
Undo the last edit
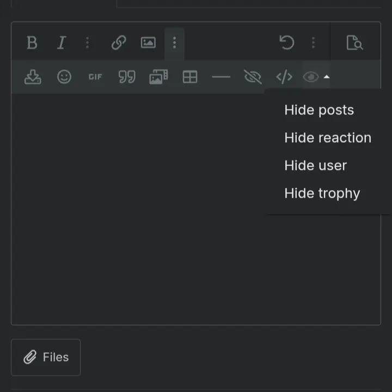(x=287, y=42)
